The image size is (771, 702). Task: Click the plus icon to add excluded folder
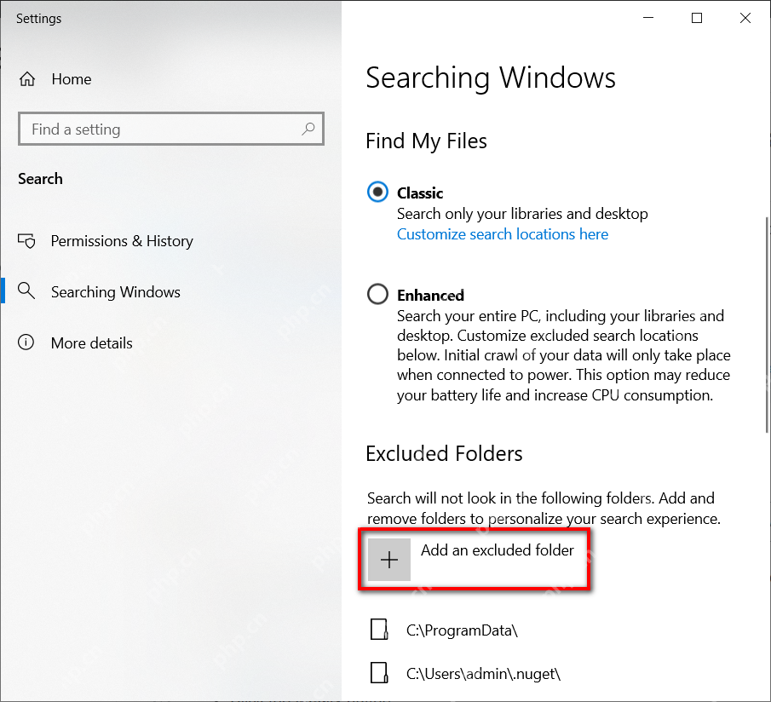coord(389,560)
